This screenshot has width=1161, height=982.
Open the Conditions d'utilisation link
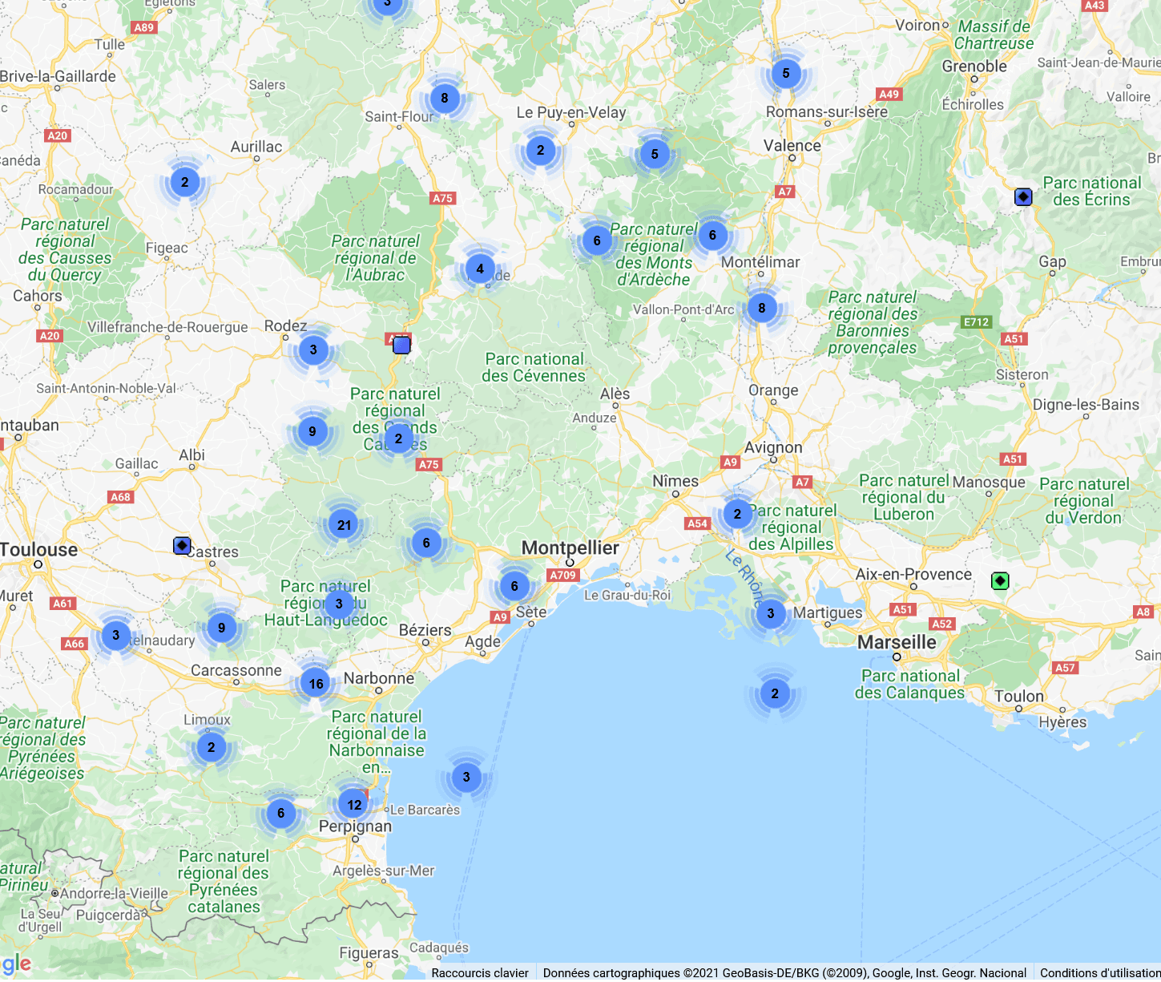(1099, 972)
